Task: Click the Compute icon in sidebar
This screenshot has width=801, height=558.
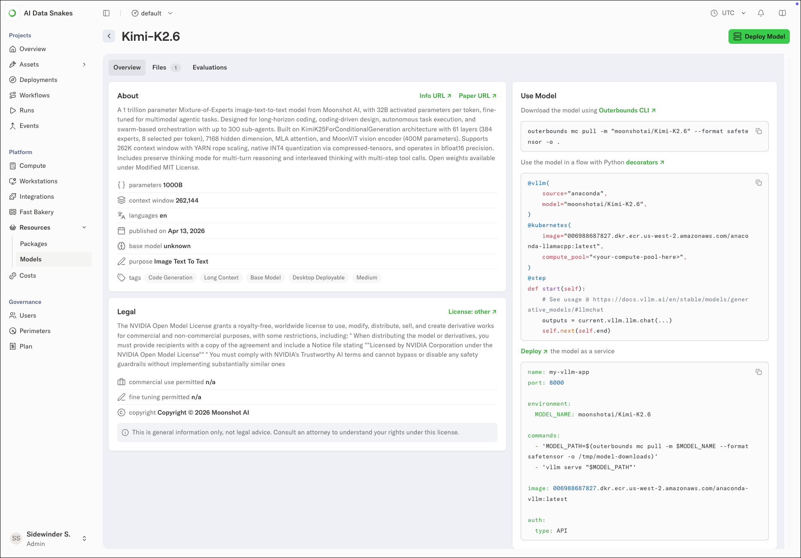Action: tap(13, 166)
